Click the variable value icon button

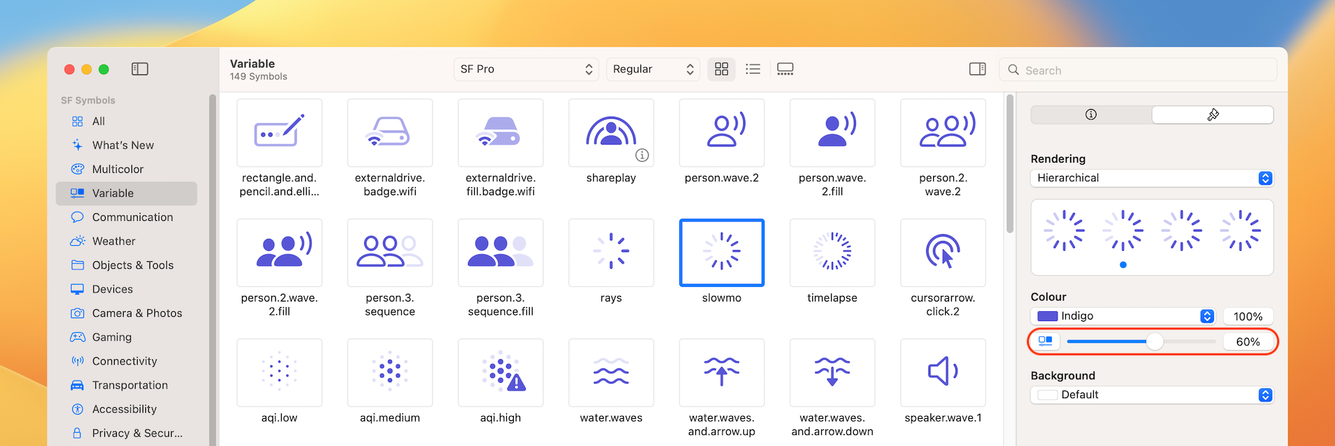click(x=1045, y=341)
